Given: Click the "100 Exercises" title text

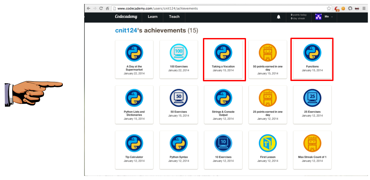Looking at the screenshot, I should tap(179, 67).
